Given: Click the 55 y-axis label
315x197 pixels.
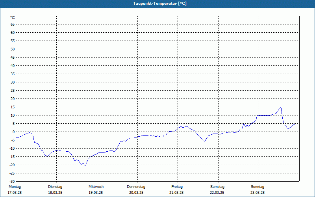Looking at the screenshot, I should point(13,41).
